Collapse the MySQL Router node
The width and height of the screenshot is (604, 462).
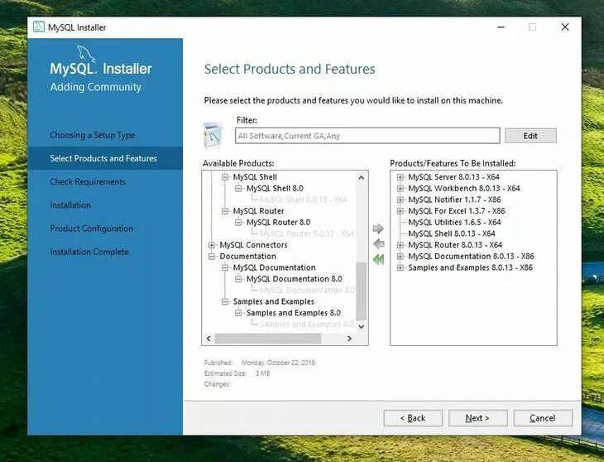click(x=225, y=211)
